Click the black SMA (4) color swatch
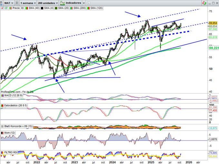This screenshot has width=219, height=164. point(42,8)
